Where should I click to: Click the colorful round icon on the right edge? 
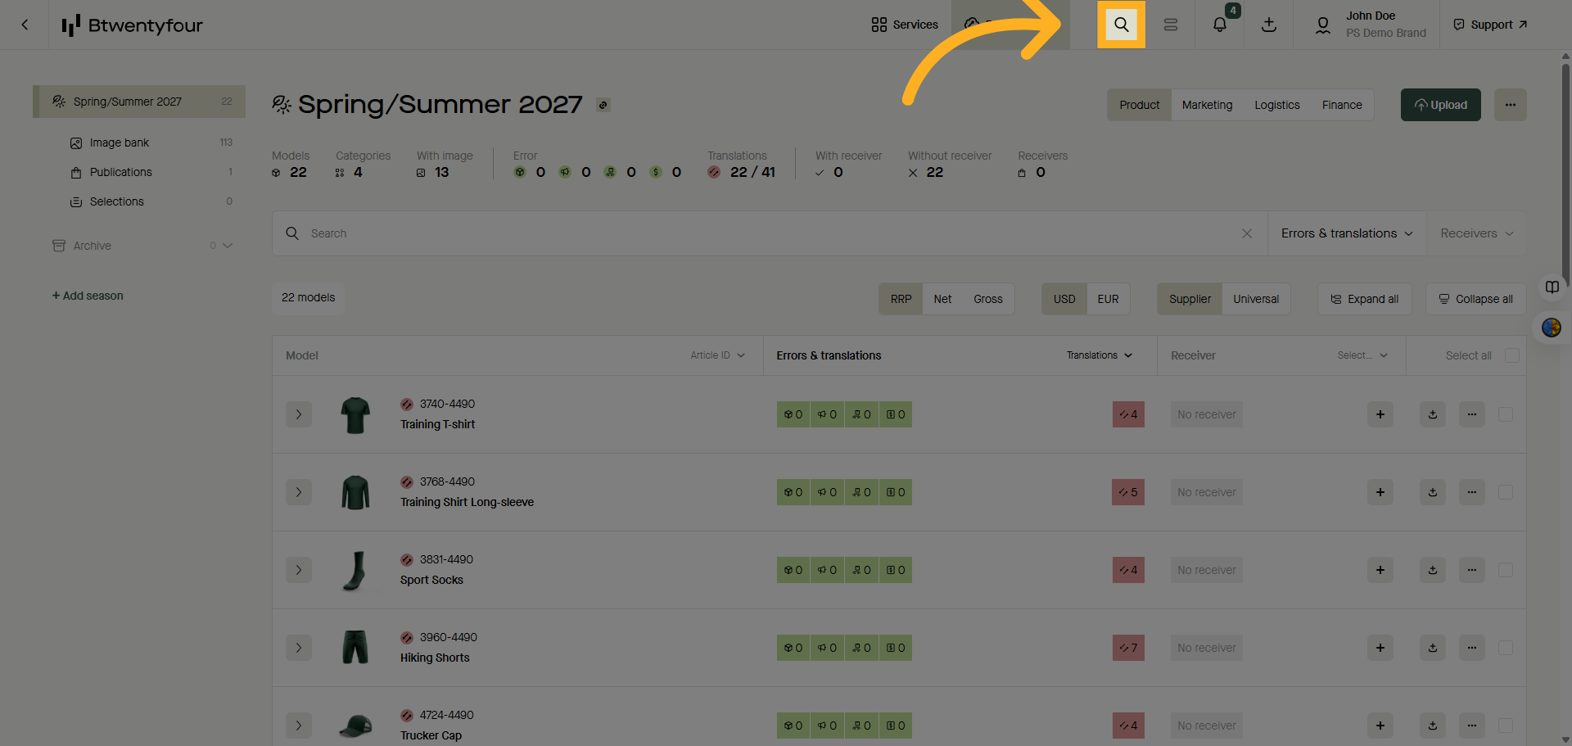tap(1552, 328)
